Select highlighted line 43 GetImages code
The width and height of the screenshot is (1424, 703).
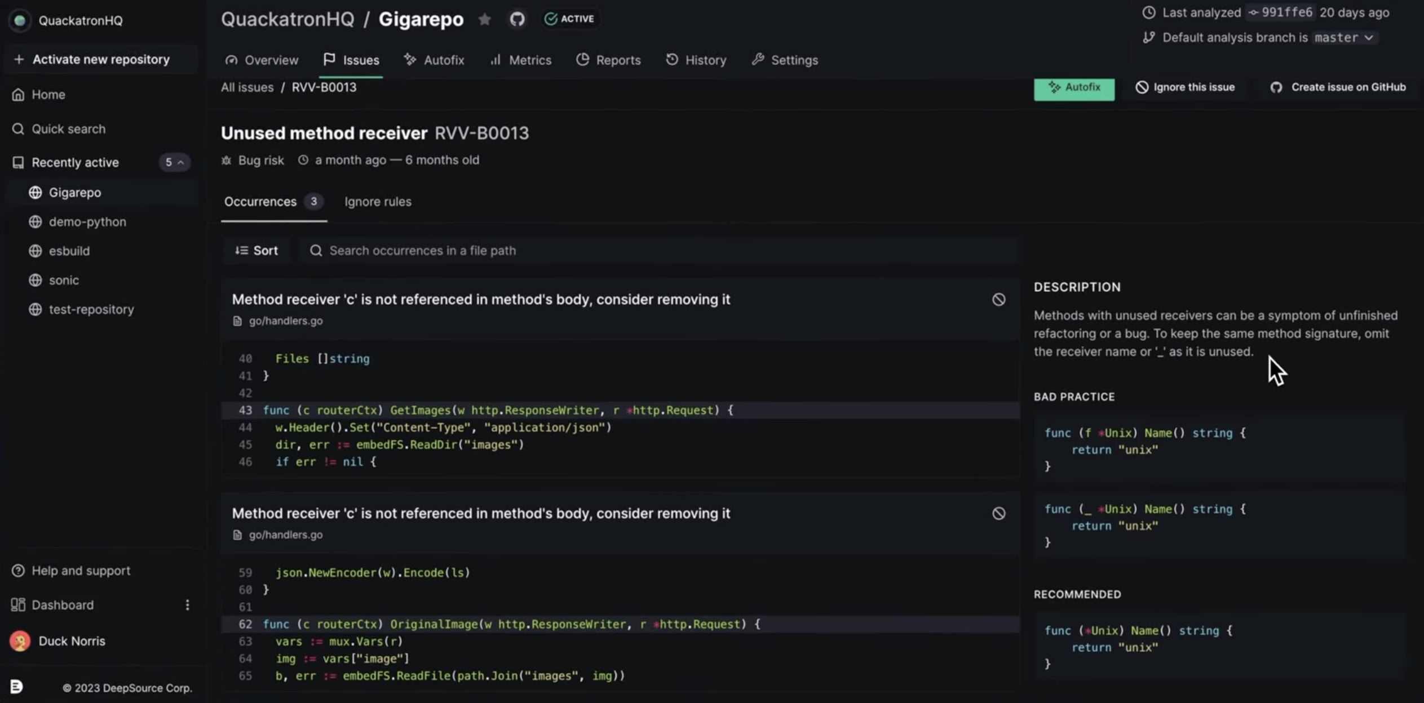coord(620,410)
